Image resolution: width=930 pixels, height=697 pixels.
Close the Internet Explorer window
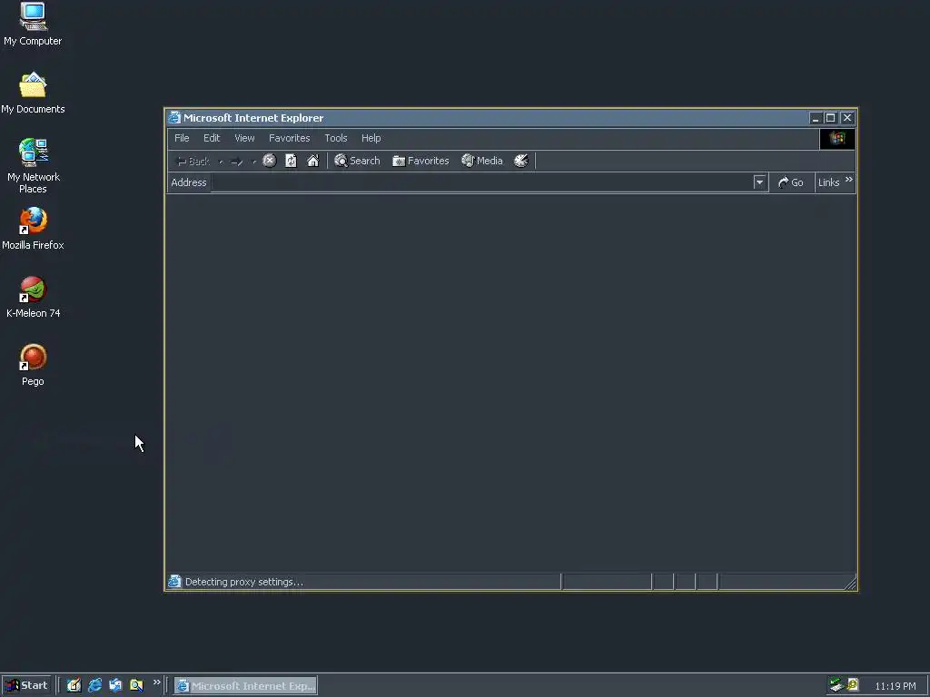tap(847, 118)
